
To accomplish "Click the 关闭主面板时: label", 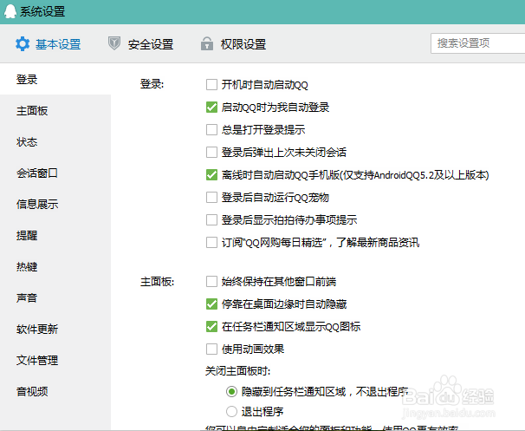I will (237, 371).
